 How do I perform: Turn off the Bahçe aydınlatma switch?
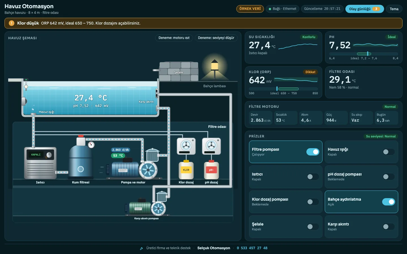coord(388,202)
